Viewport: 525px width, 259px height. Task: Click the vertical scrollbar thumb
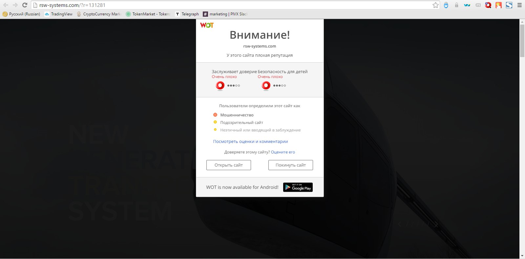click(522, 41)
